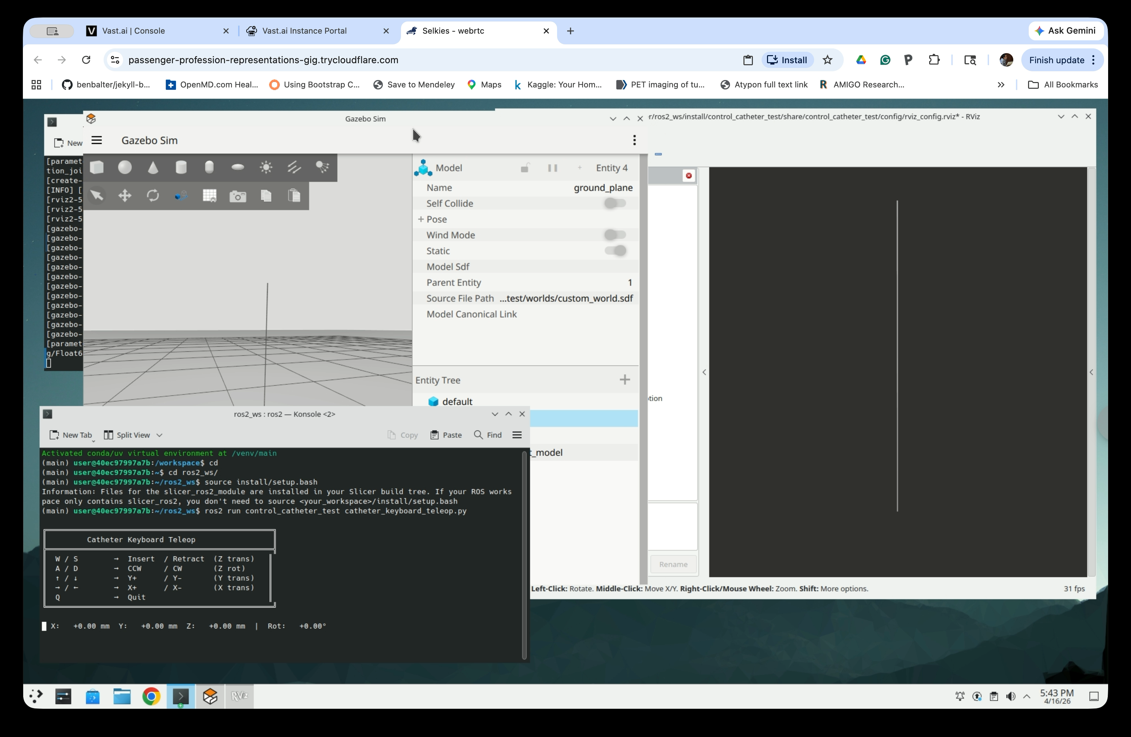Viewport: 1131px width, 737px height.
Task: Select the translate mode tool
Action: pos(125,196)
